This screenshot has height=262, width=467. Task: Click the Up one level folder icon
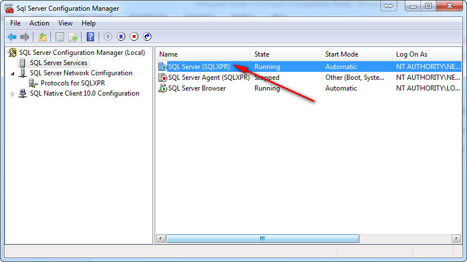[x=43, y=37]
